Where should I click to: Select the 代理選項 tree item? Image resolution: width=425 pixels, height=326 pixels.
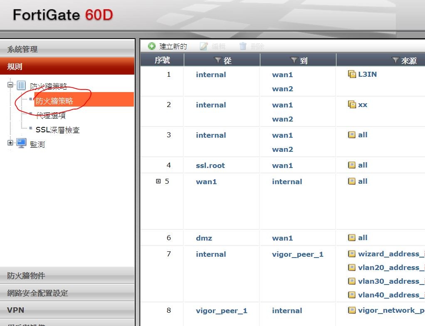pyautogui.click(x=51, y=116)
